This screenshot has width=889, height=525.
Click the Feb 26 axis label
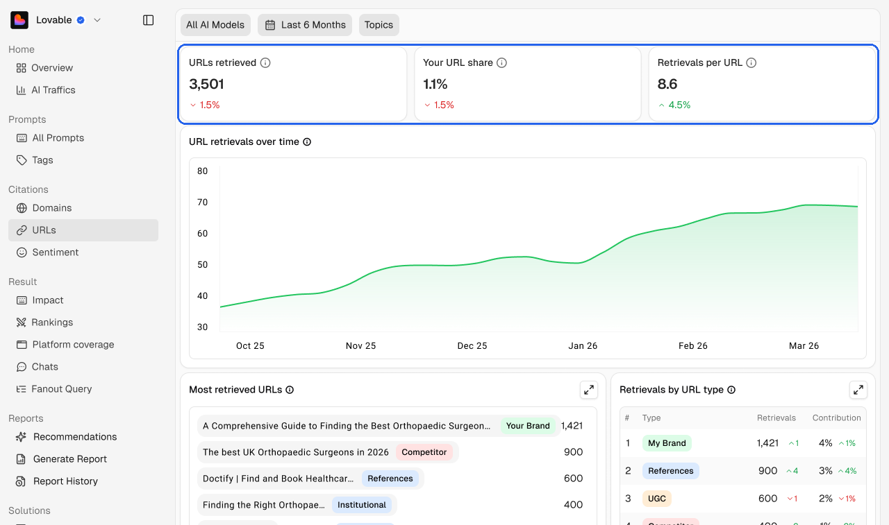pyautogui.click(x=693, y=345)
